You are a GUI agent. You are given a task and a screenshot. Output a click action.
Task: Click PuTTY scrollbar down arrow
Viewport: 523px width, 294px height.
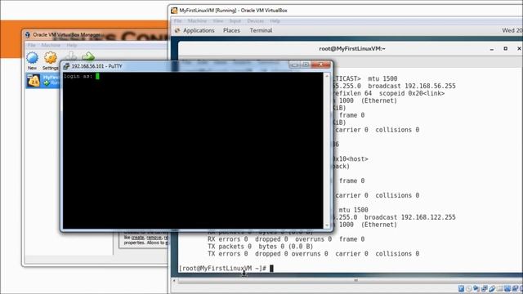tap(327, 225)
